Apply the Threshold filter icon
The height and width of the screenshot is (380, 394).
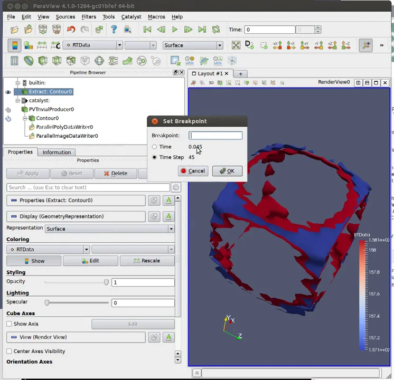click(71, 61)
